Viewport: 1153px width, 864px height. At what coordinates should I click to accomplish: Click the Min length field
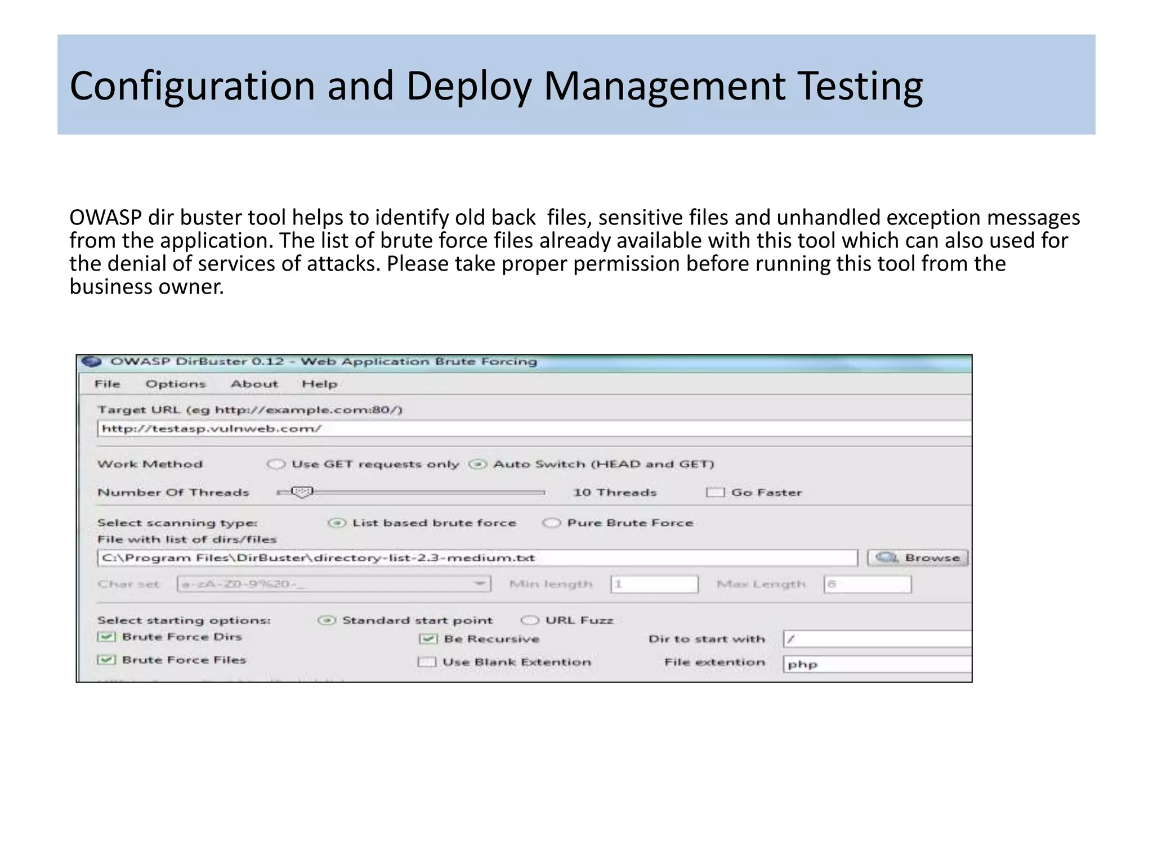[x=654, y=584]
